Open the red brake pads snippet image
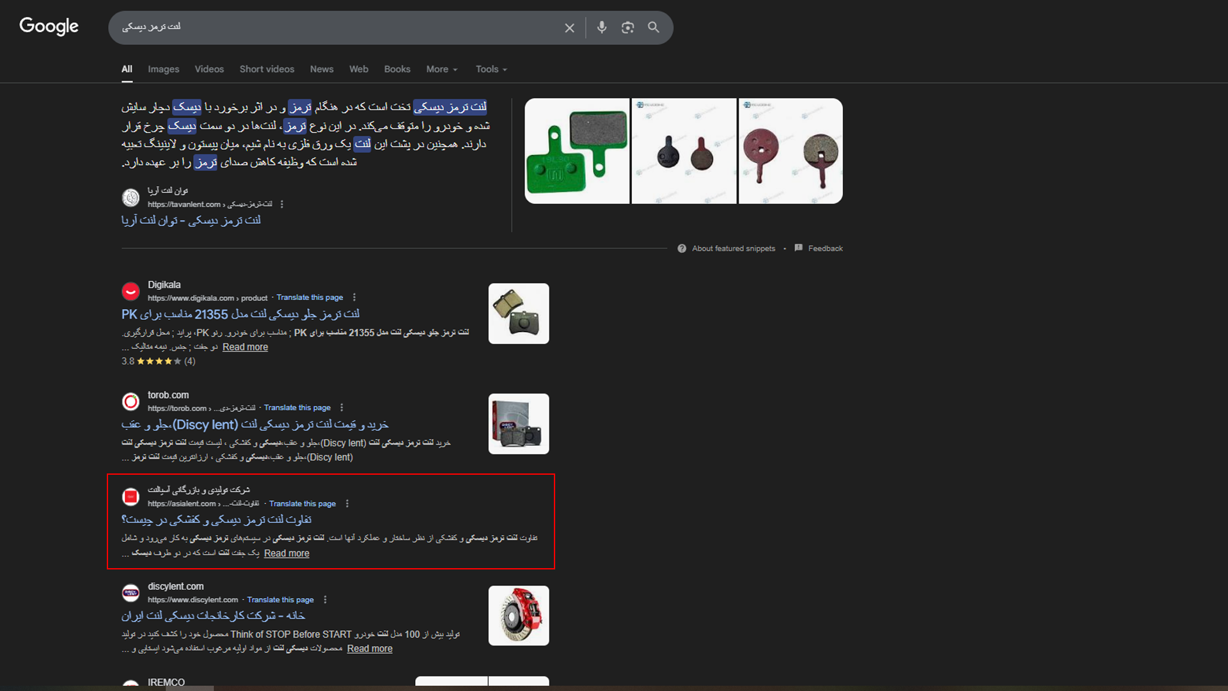The height and width of the screenshot is (691, 1228). pos(791,151)
